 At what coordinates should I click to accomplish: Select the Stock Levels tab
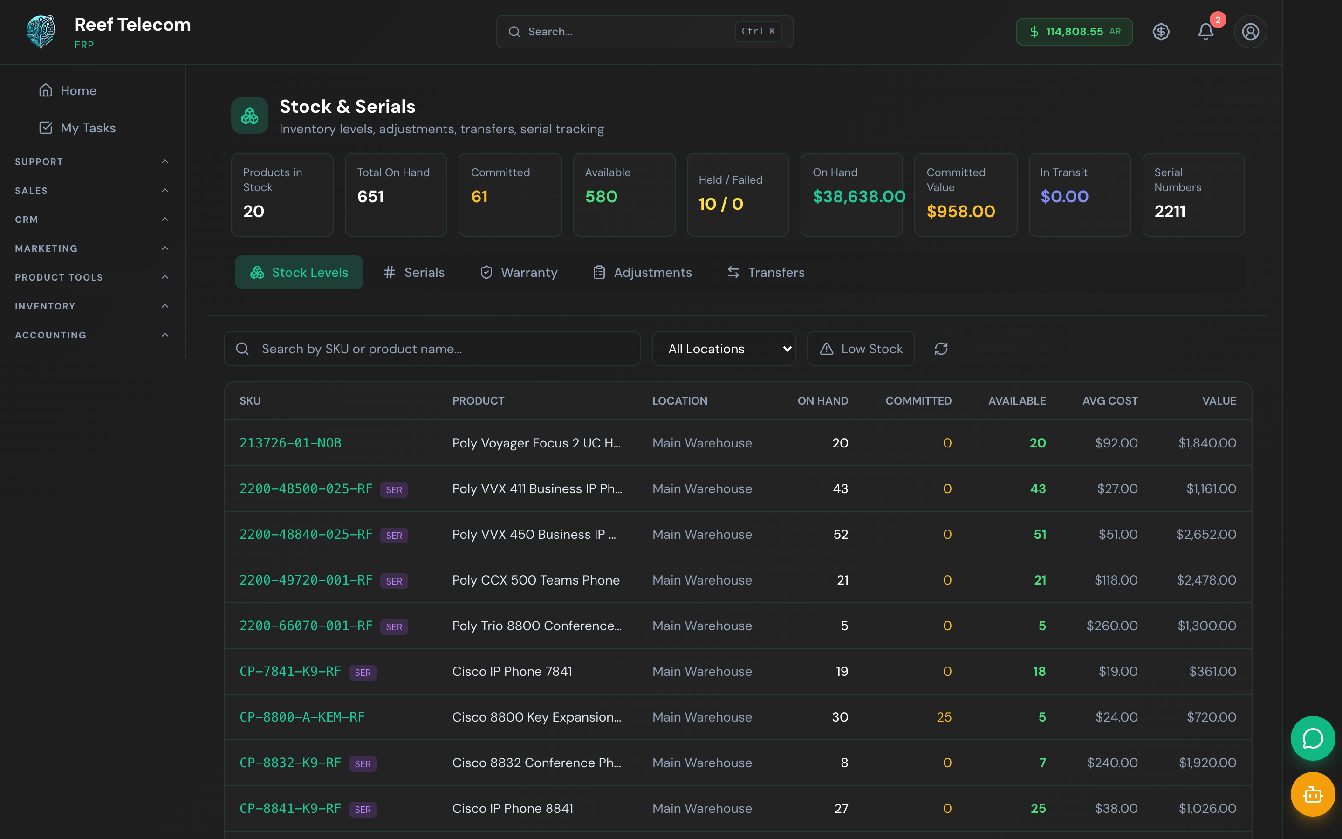pyautogui.click(x=299, y=273)
